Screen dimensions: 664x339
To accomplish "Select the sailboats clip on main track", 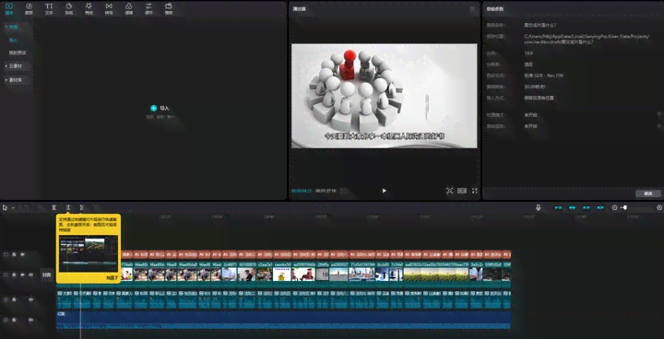I will click(362, 275).
